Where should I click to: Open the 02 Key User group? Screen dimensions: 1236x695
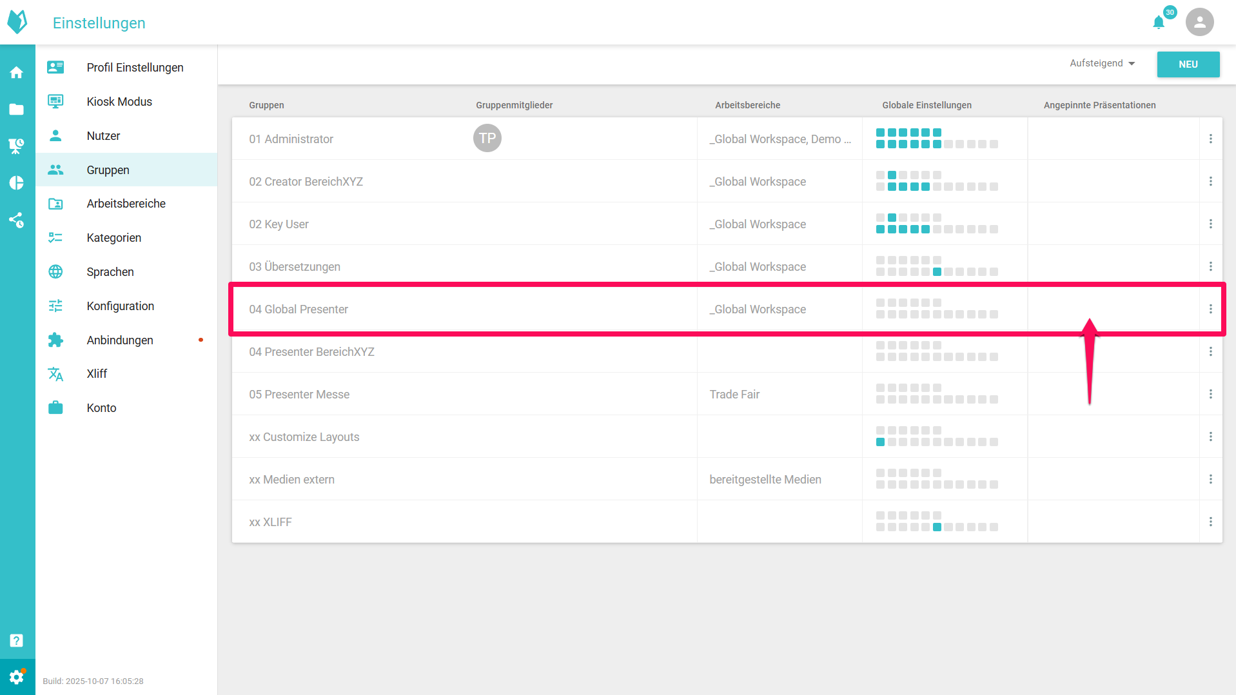click(x=279, y=224)
